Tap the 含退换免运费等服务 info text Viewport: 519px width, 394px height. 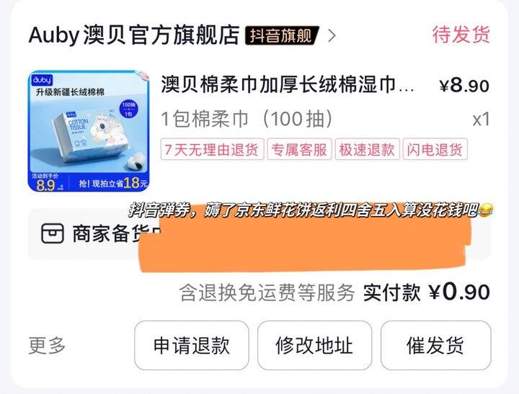(x=267, y=292)
